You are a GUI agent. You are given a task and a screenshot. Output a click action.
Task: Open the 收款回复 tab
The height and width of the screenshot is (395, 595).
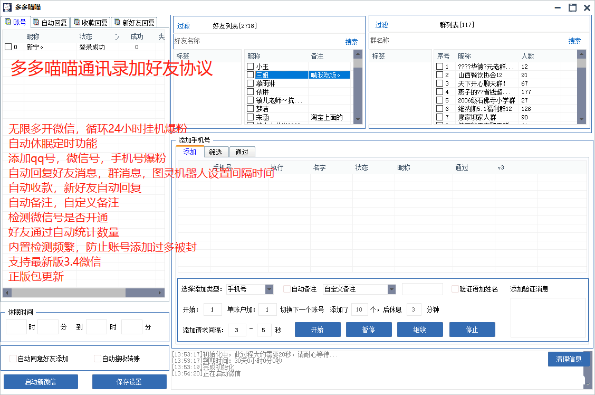[91, 22]
